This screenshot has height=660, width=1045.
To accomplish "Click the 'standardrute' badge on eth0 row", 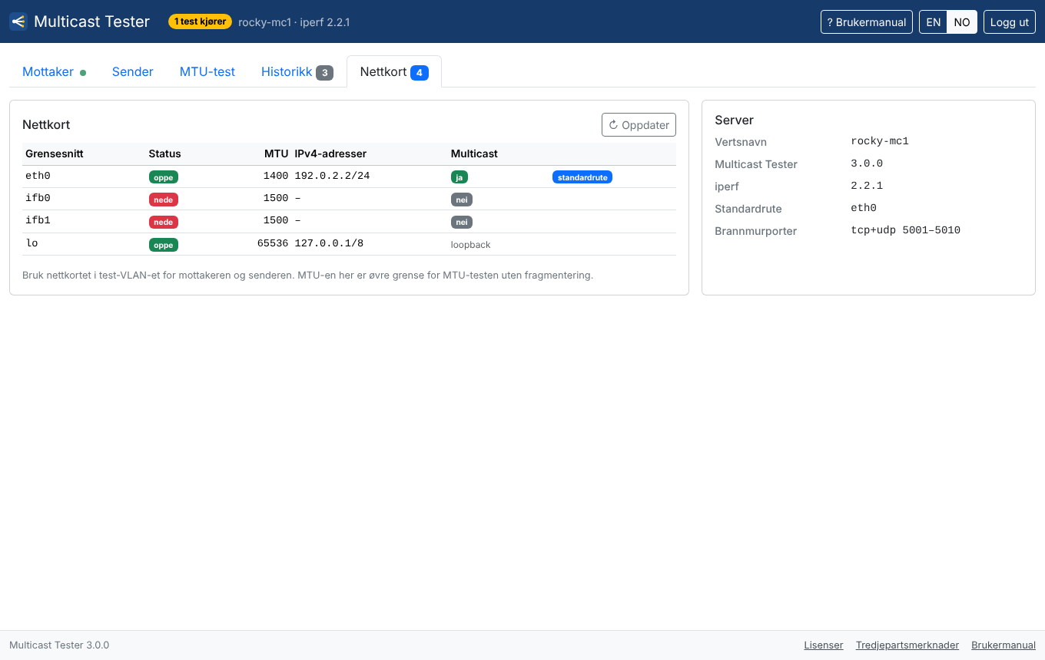I will (x=582, y=177).
